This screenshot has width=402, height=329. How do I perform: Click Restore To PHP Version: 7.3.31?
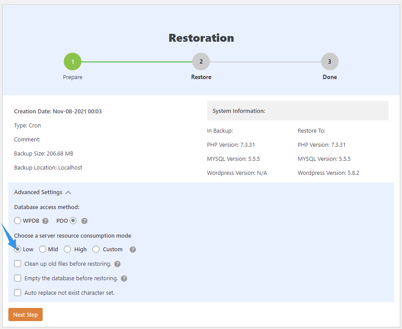coord(322,145)
